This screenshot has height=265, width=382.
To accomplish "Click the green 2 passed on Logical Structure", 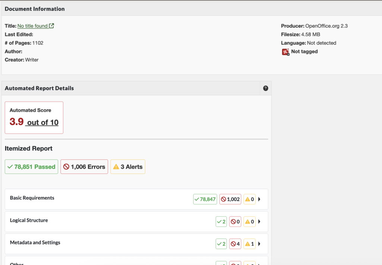I will tap(221, 221).
